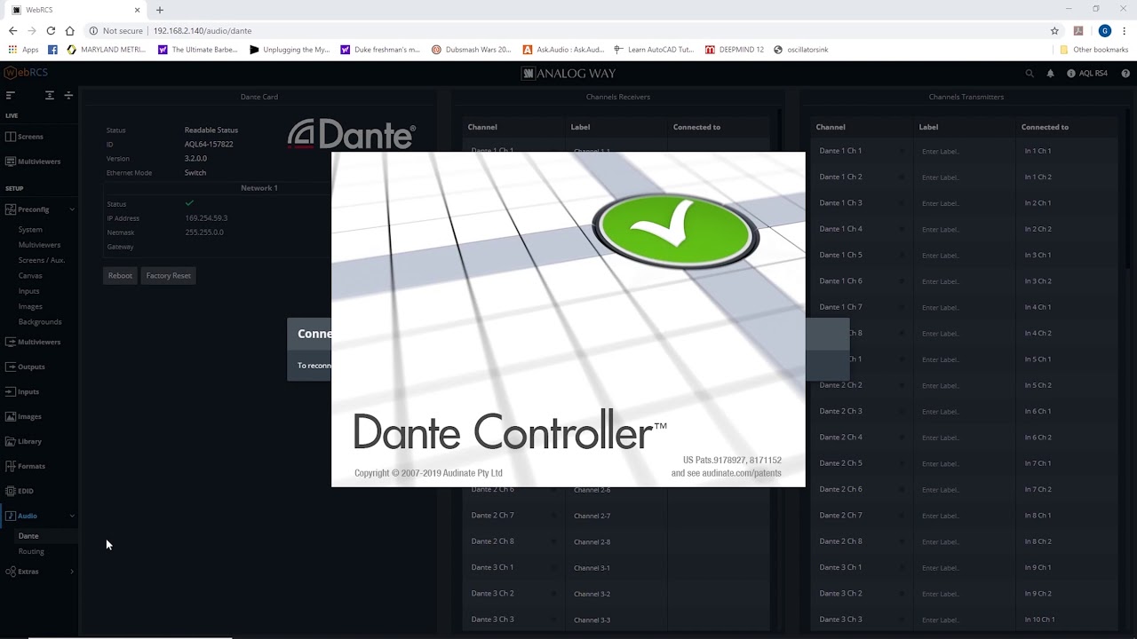Click the ID value AQL64-157822

coord(209,144)
